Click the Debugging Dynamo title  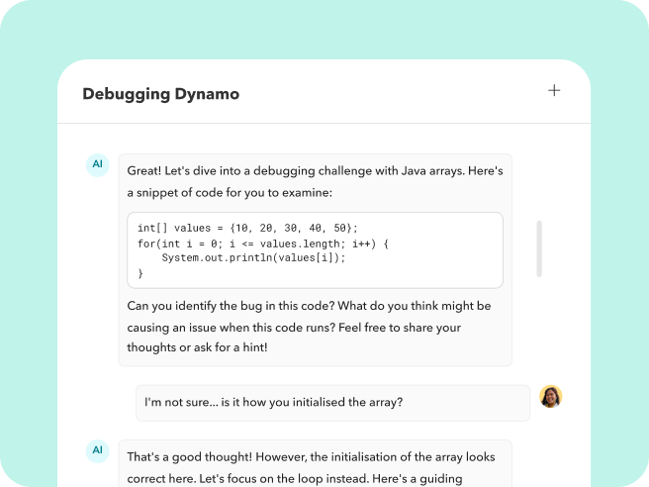pyautogui.click(x=160, y=94)
